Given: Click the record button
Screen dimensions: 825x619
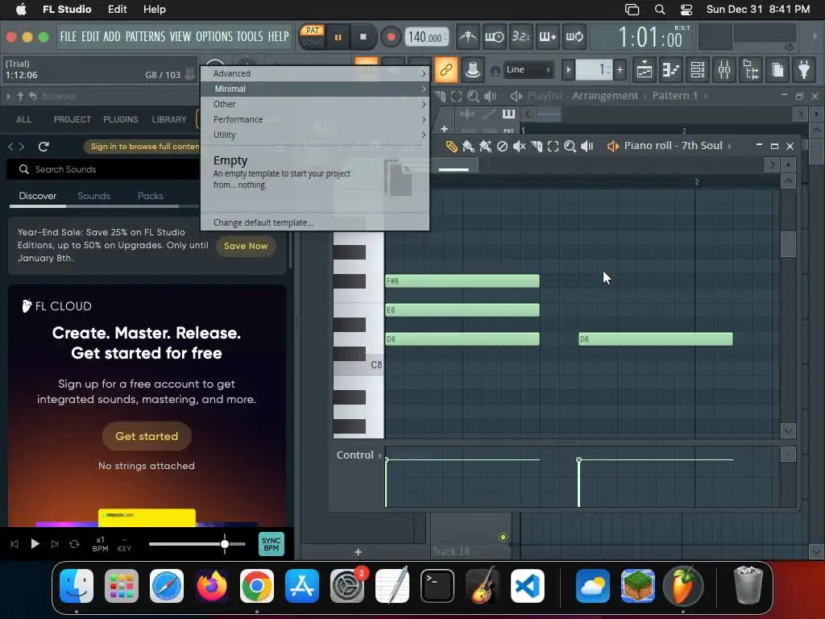Looking at the screenshot, I should pyautogui.click(x=391, y=37).
